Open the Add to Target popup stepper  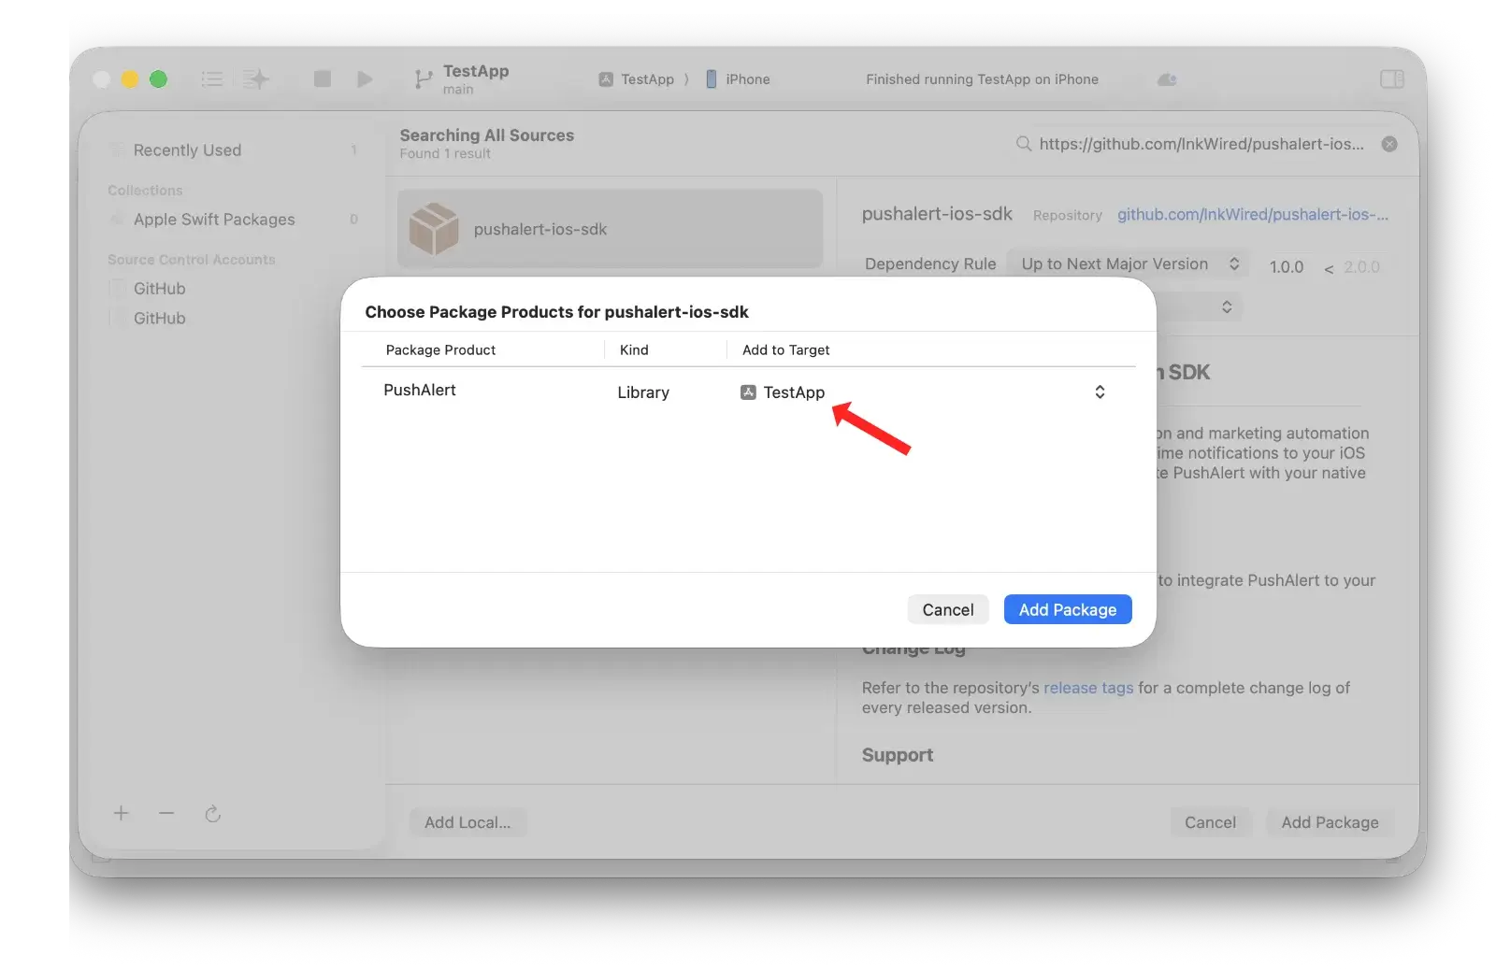tap(1100, 392)
